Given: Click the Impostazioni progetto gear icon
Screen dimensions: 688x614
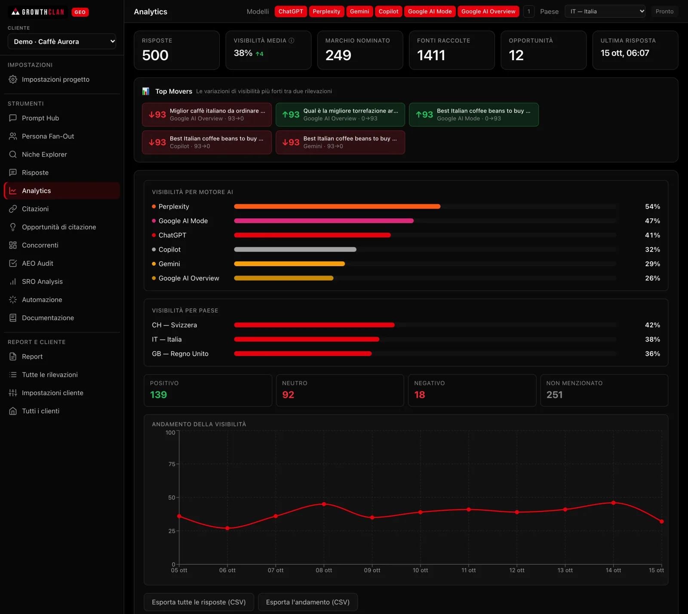Looking at the screenshot, I should (13, 80).
